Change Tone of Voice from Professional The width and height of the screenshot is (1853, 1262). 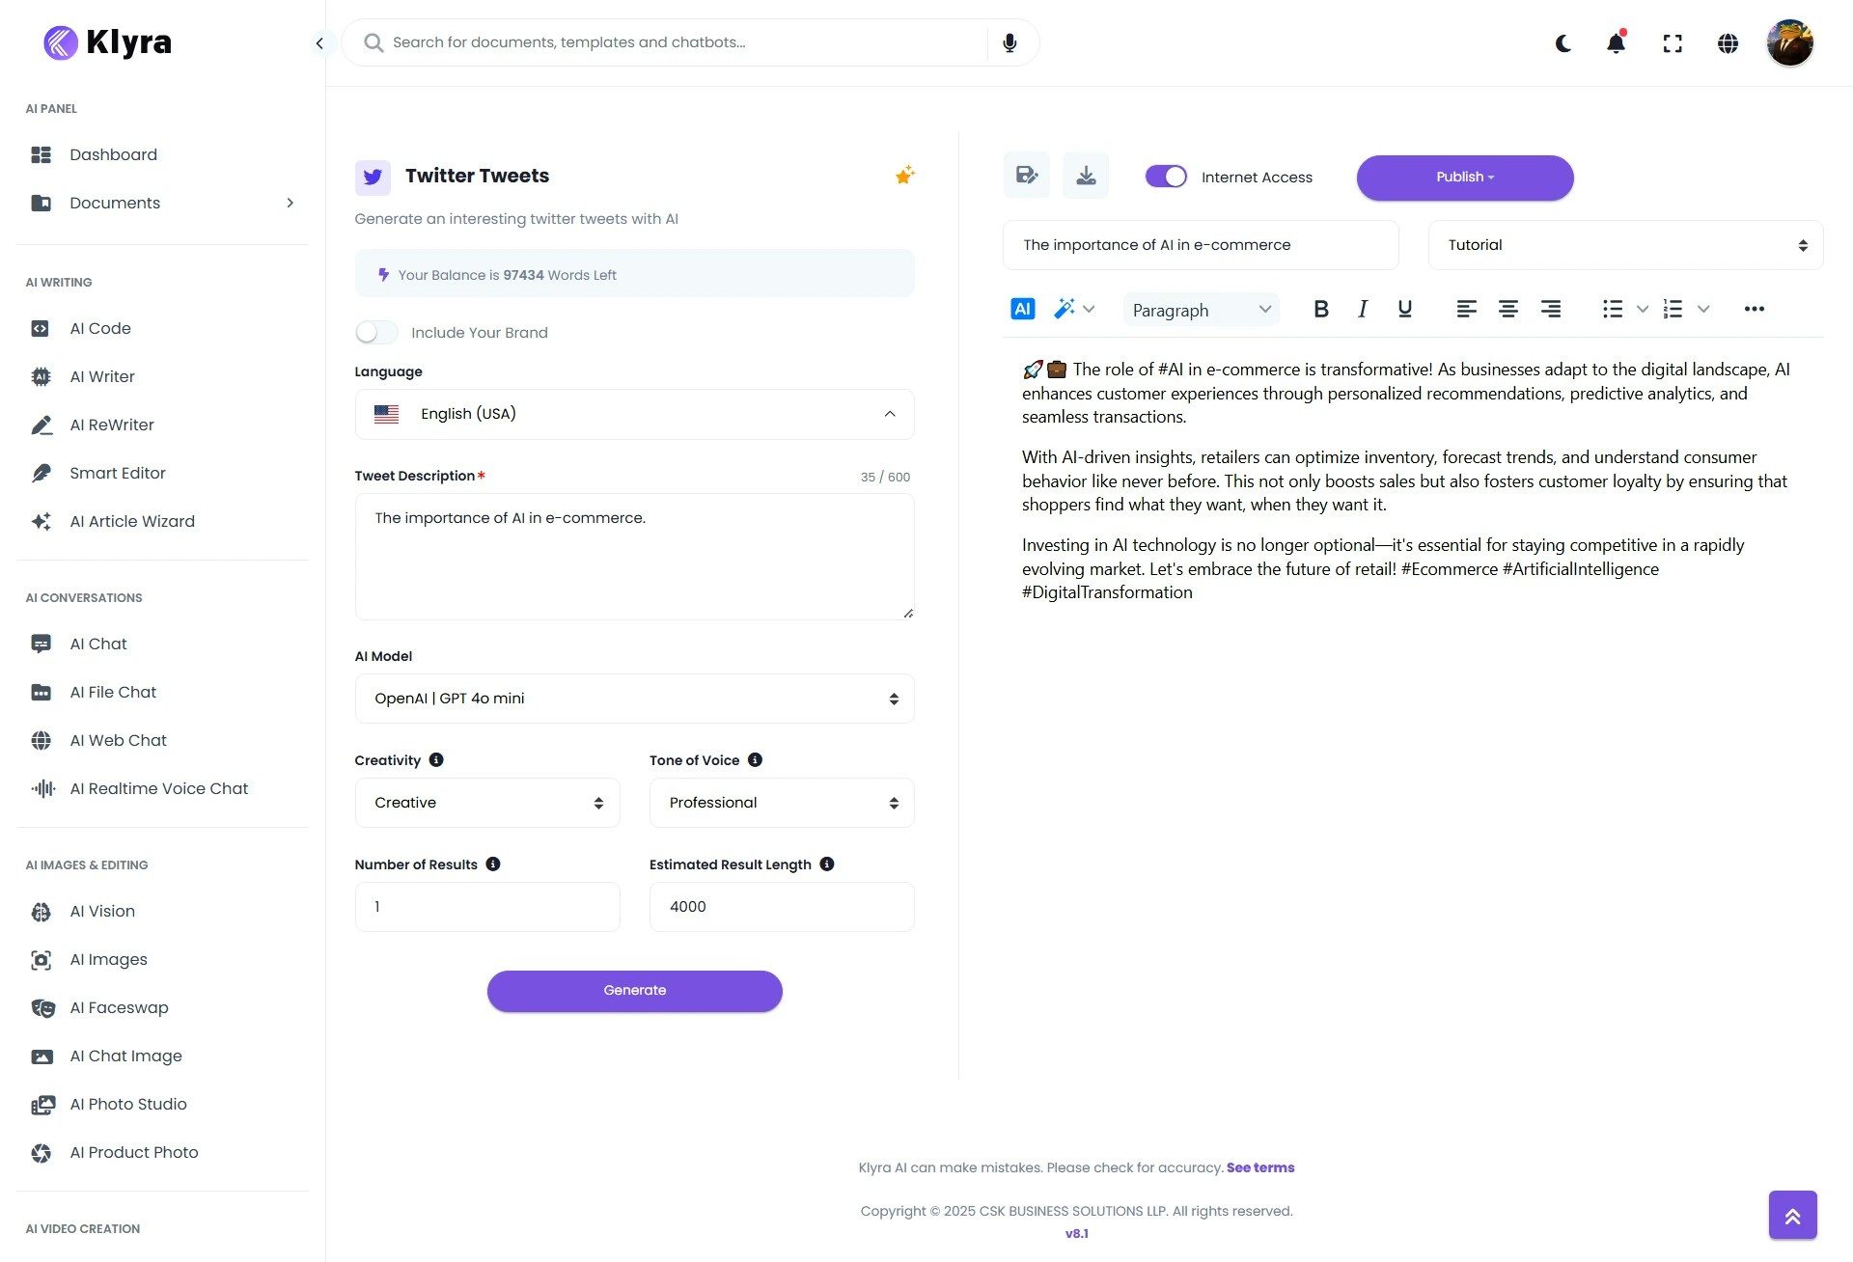[x=781, y=802]
